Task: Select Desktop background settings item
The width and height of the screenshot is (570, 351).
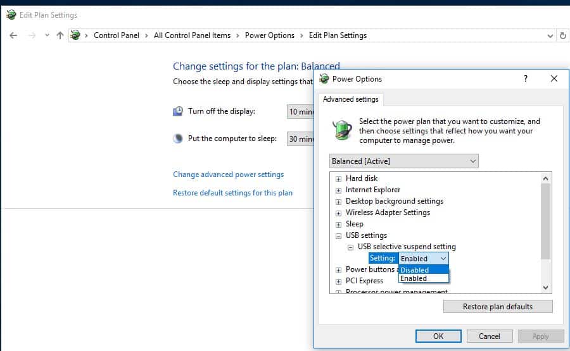Action: tap(395, 201)
